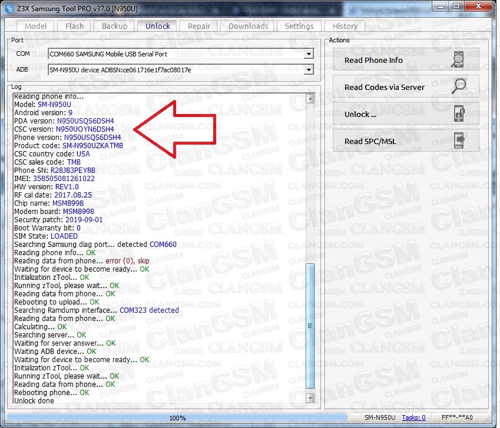Click the log scrollbar thumb
Image resolution: width=500 pixels, height=428 pixels.
(310, 326)
